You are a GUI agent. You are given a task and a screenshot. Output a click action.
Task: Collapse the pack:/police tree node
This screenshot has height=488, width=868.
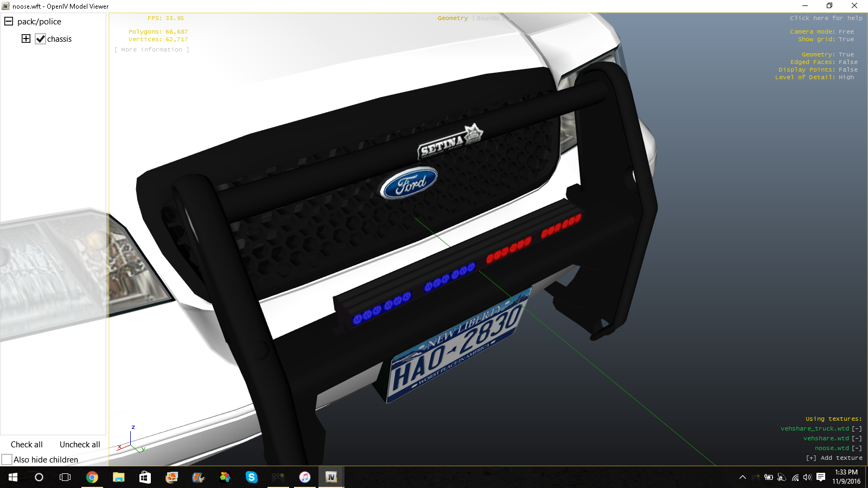tap(9, 22)
